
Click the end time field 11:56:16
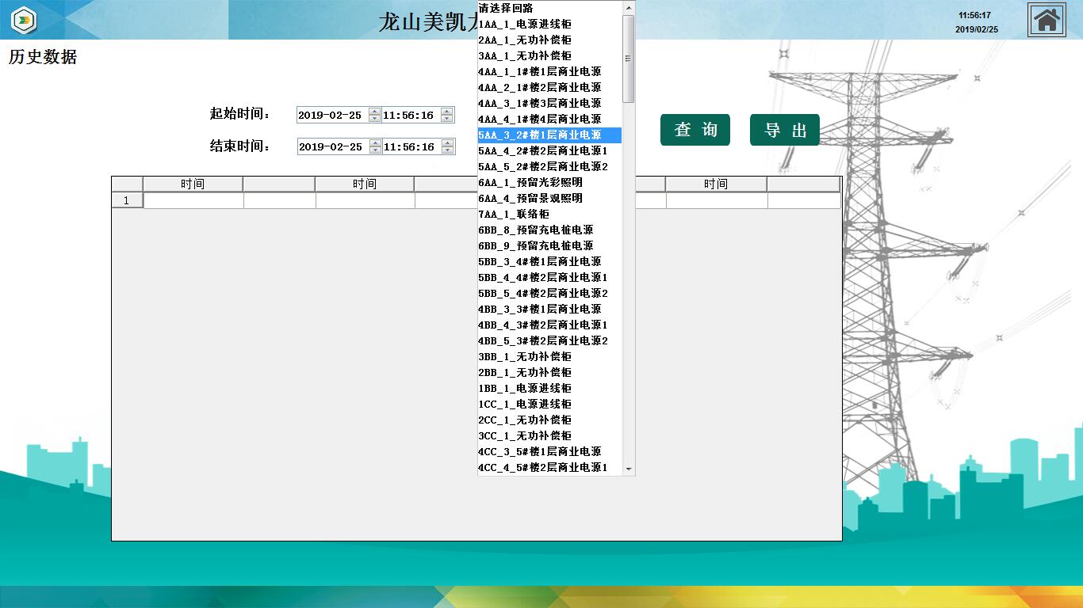click(x=410, y=147)
